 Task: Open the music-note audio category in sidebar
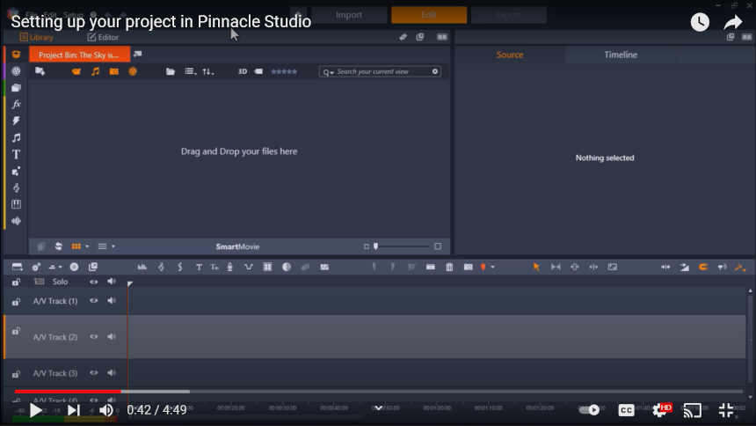click(x=16, y=137)
